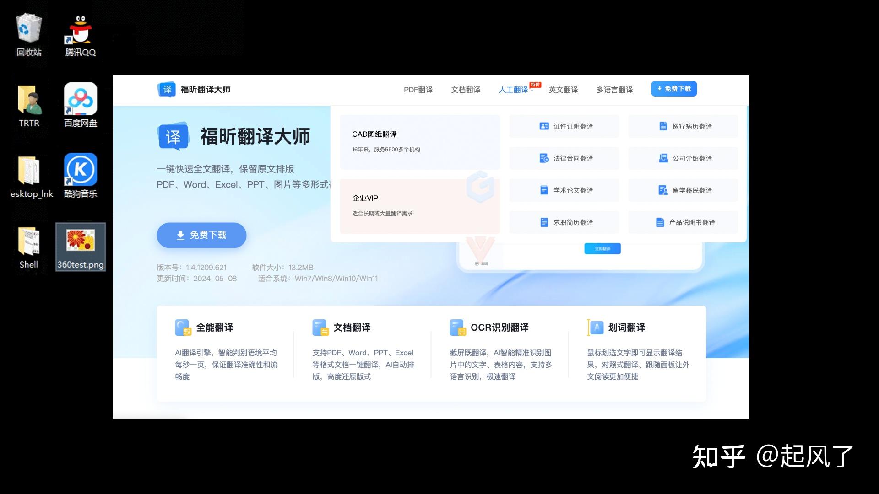The width and height of the screenshot is (879, 494).
Task: Click the 公司介绍翻译 icon
Action: tap(663, 158)
